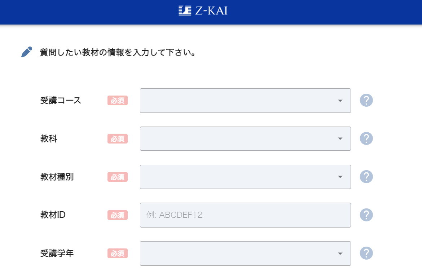Viewport: 422px width, 278px height.
Task: View help for 受講学年 field
Action: (366, 253)
